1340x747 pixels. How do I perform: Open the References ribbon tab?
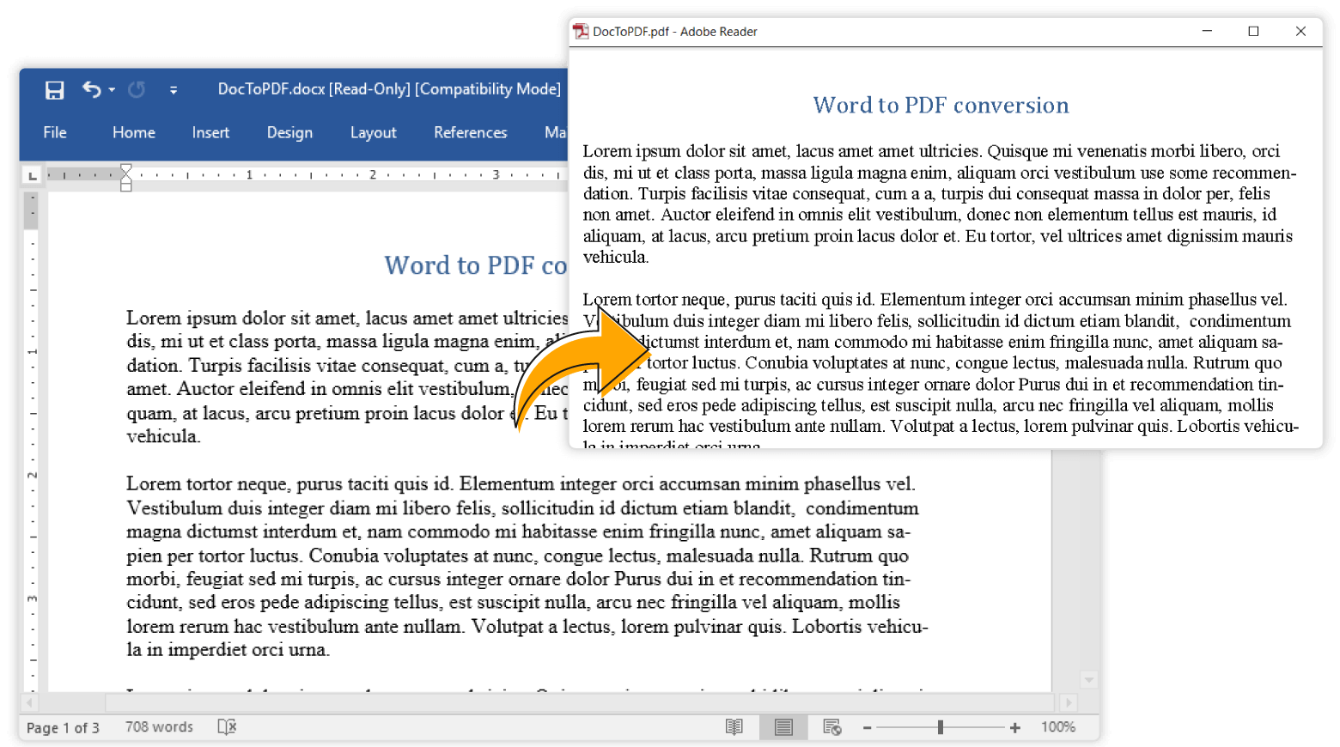(470, 132)
